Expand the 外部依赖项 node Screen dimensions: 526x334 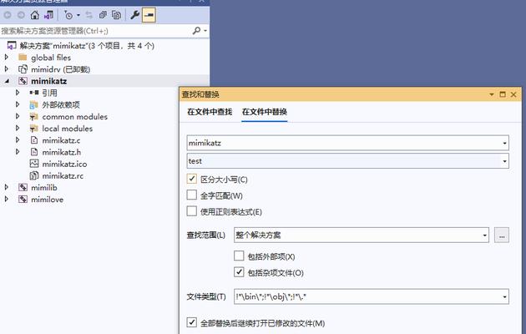point(18,104)
